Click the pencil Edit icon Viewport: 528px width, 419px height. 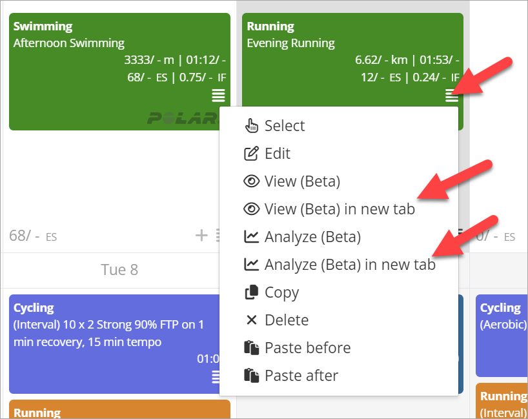click(x=251, y=154)
